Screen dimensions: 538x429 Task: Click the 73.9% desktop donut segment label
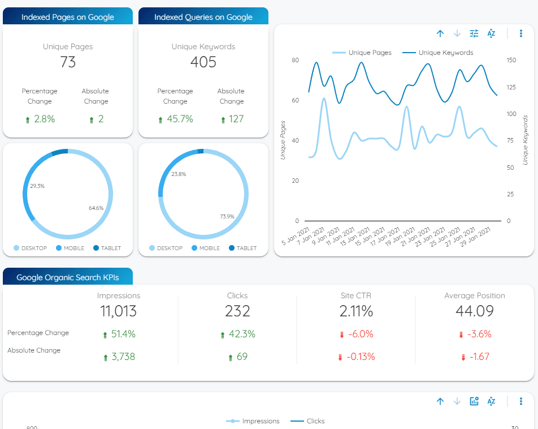227,217
